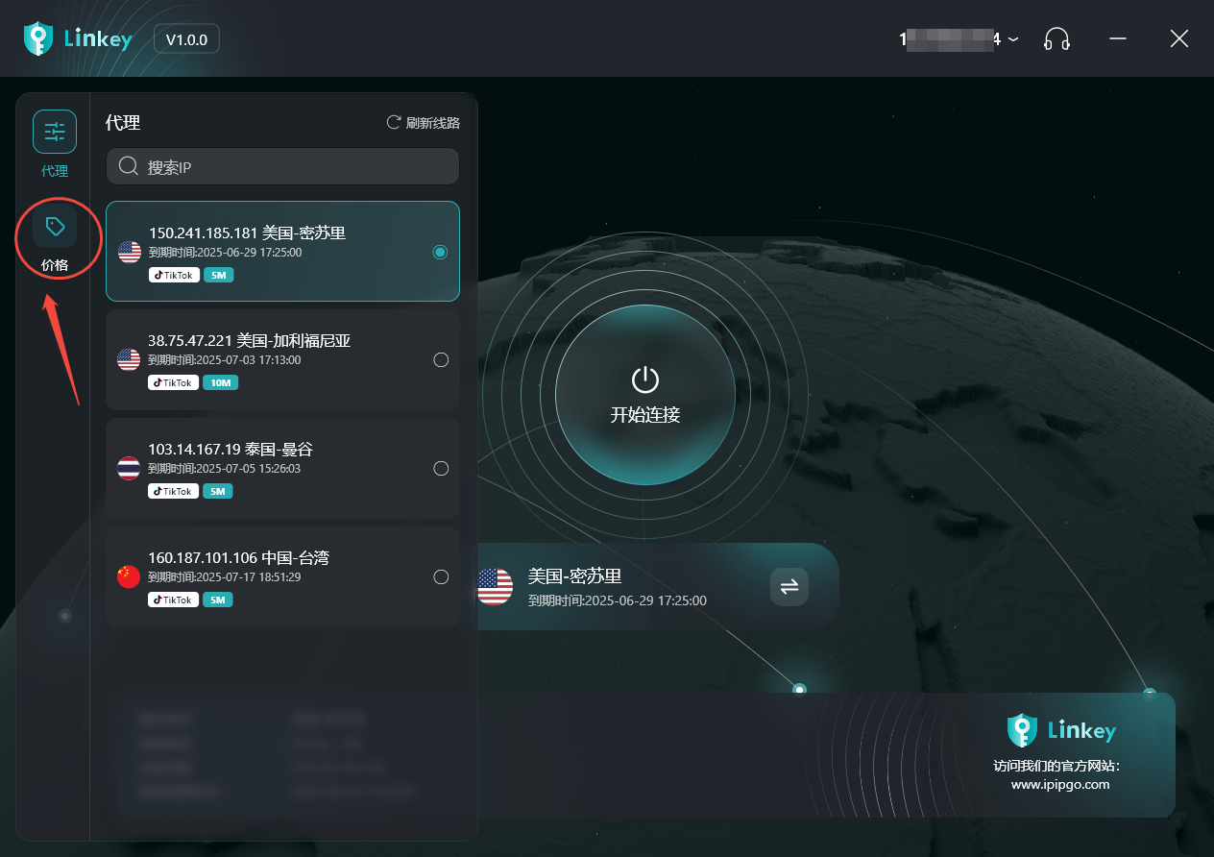Screen dimensions: 1214x857
Task: Click the headset customer support icon
Action: tap(1056, 39)
